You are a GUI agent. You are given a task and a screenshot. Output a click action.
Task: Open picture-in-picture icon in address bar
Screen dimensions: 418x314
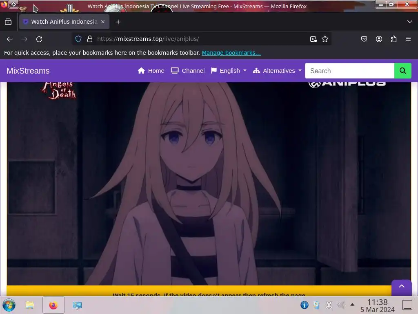313,39
